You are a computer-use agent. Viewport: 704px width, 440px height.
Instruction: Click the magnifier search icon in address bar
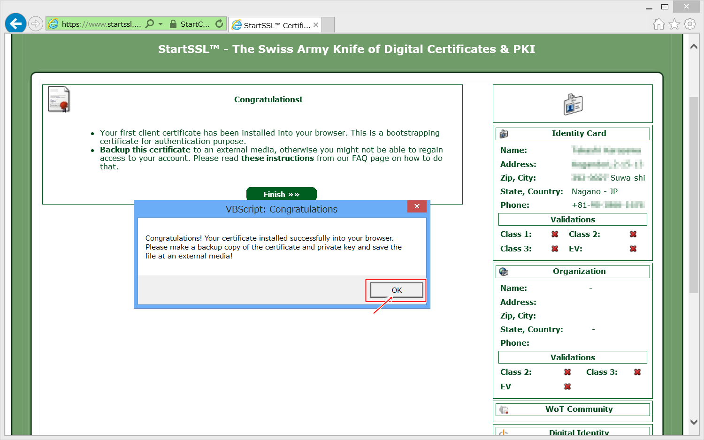pos(150,24)
